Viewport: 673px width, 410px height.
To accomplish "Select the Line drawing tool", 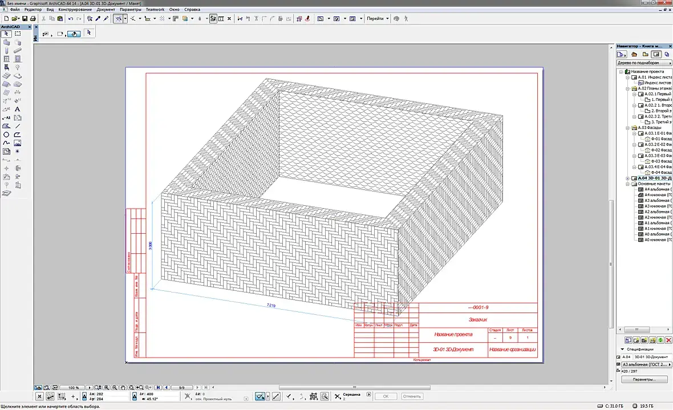I will [x=18, y=126].
